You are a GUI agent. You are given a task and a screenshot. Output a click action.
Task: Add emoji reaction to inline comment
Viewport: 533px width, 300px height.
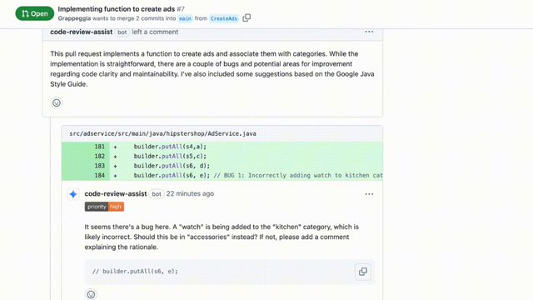[x=91, y=294]
